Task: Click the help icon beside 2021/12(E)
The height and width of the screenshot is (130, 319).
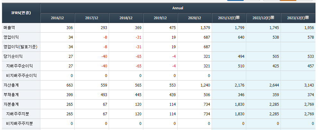Action: point(238,18)
